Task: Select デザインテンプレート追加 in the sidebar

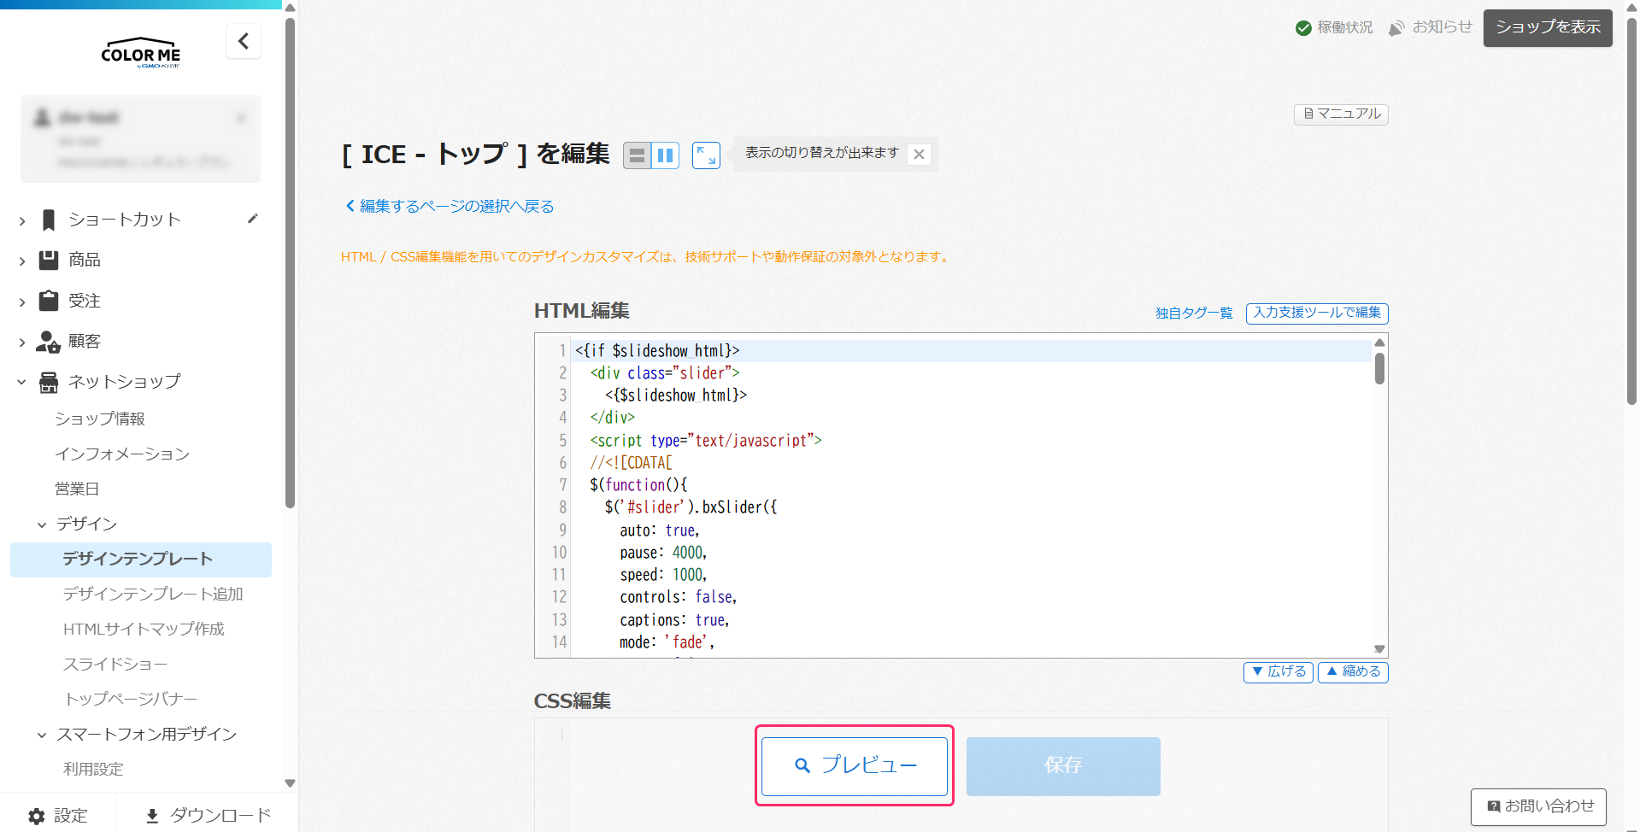Action: pos(153,594)
